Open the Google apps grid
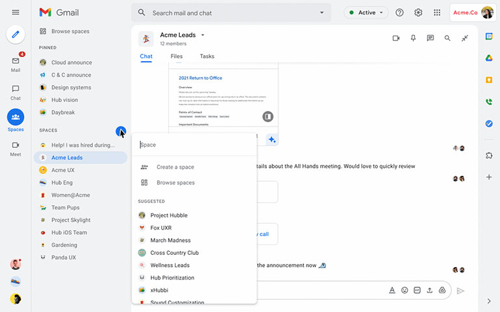Viewport: 500px width, 312px height. [x=437, y=12]
